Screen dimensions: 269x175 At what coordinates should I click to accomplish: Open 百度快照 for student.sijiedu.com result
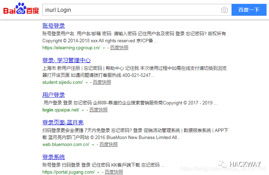(102, 82)
